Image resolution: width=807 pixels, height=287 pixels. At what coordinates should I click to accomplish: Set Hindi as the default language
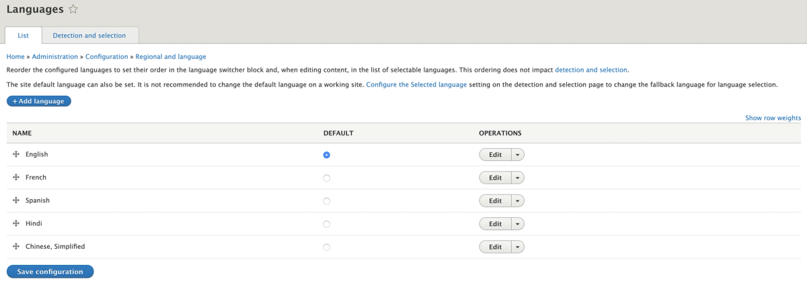(327, 224)
